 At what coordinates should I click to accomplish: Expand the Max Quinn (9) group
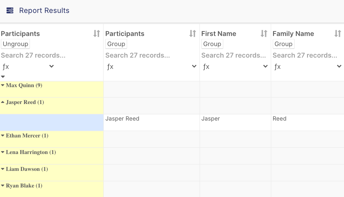pyautogui.click(x=3, y=85)
